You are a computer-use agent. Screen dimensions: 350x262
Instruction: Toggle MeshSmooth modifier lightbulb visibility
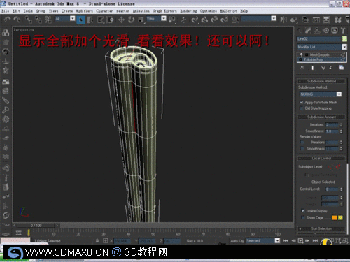301,54
